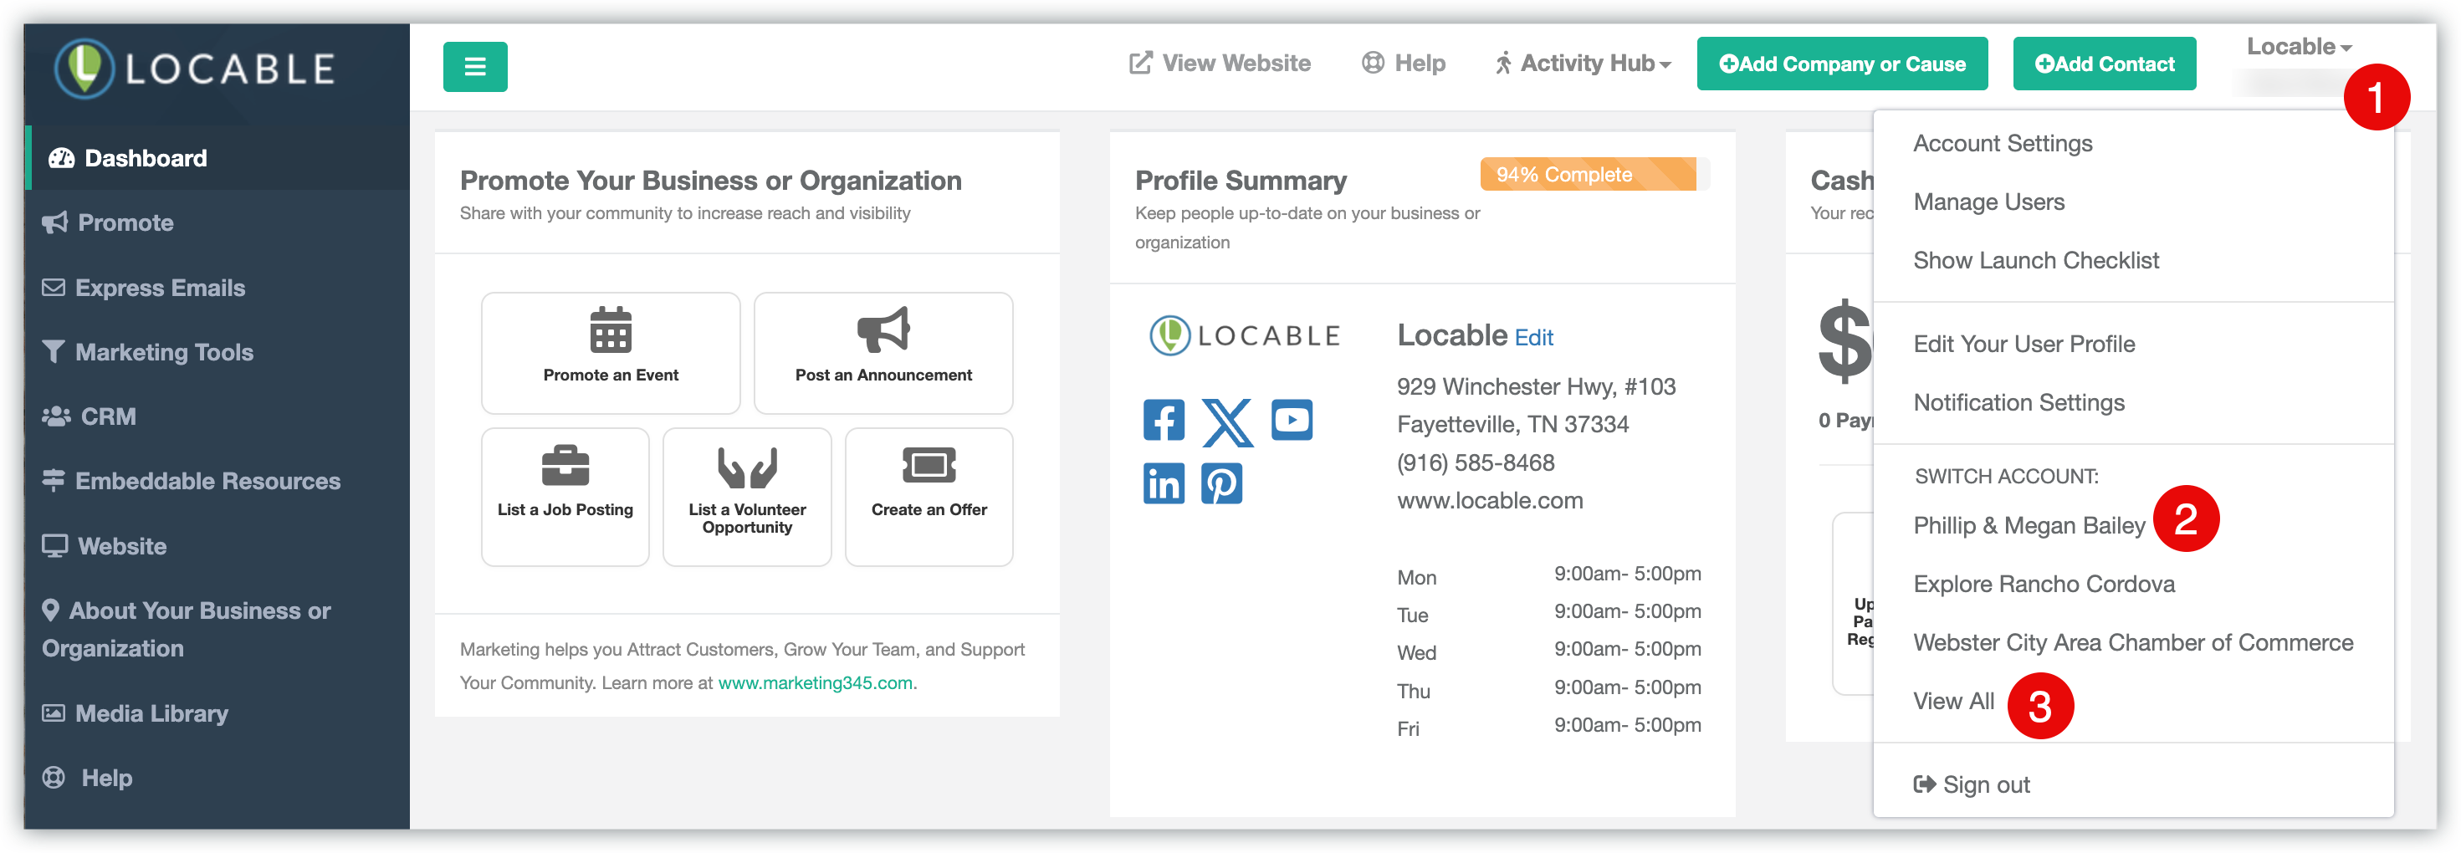This screenshot has width=2461, height=853.
Task: Click the 94% Complete progress bar
Action: coord(1594,175)
